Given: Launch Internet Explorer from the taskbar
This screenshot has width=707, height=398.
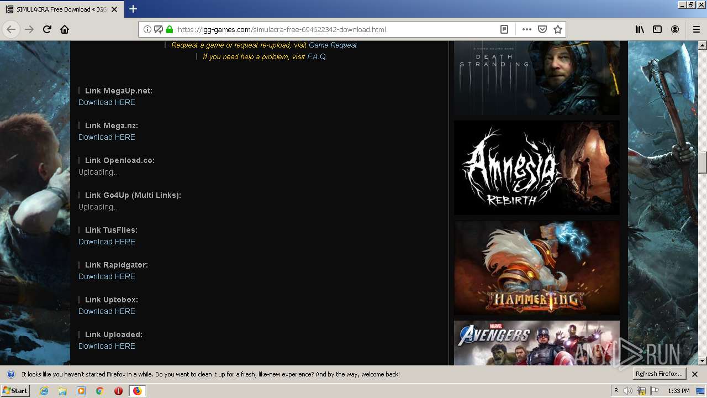Looking at the screenshot, I should pyautogui.click(x=44, y=391).
